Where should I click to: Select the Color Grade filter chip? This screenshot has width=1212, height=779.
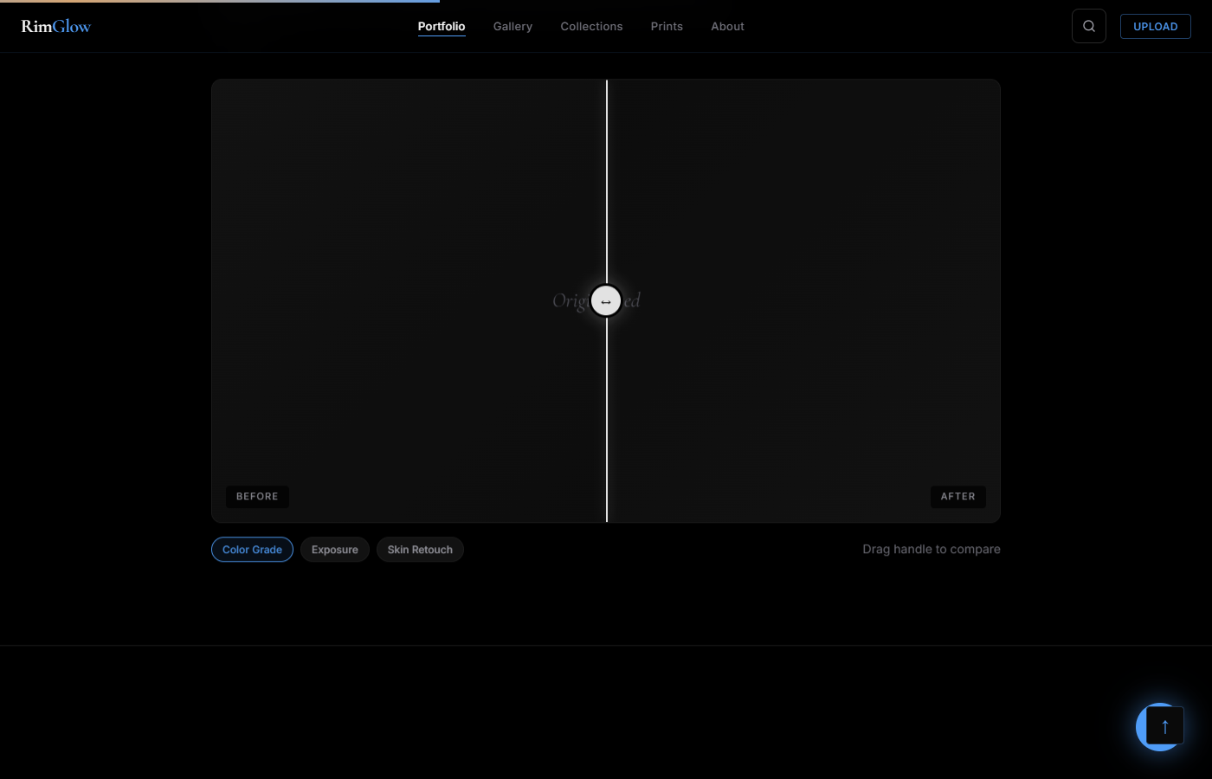(x=252, y=550)
